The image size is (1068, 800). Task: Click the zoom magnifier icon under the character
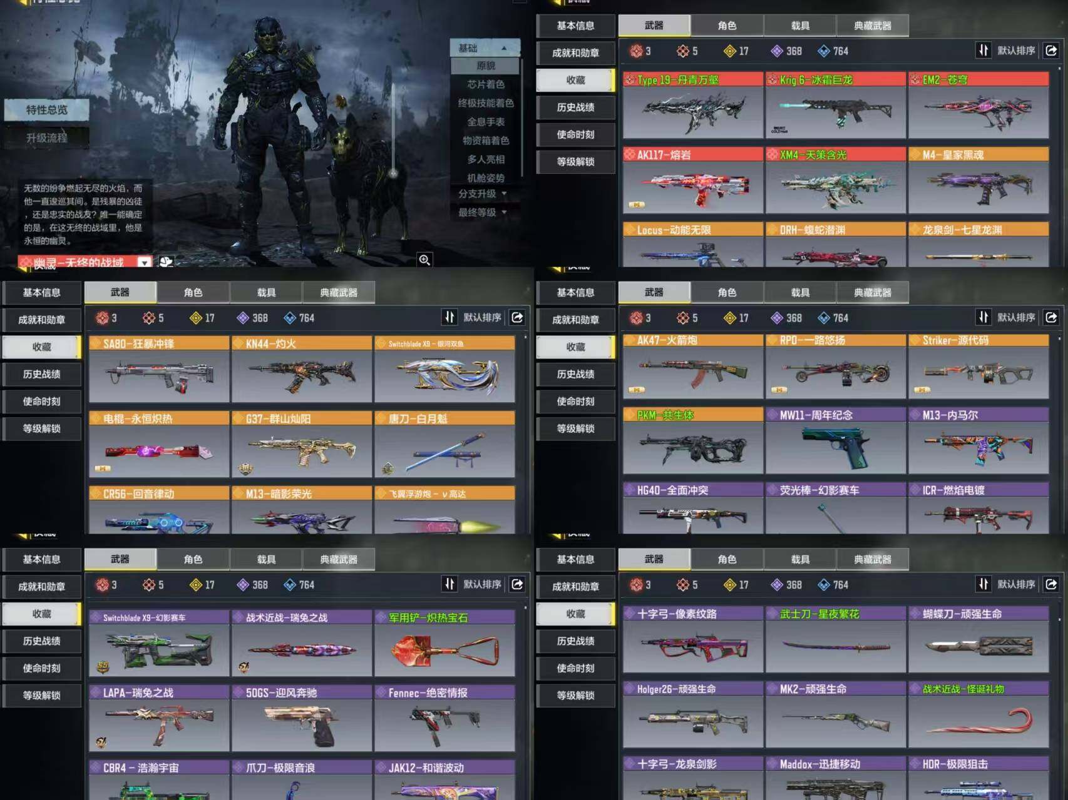pos(424,260)
